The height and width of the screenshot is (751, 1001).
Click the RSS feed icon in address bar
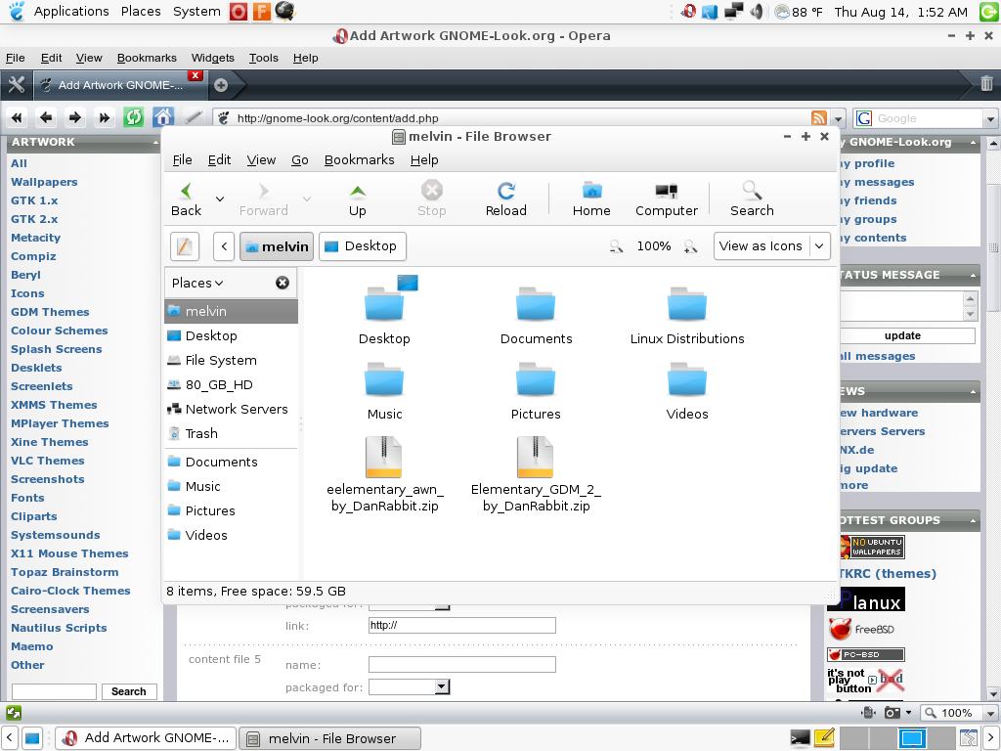pos(818,118)
